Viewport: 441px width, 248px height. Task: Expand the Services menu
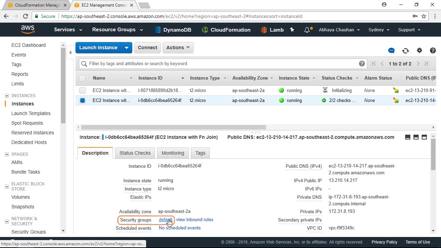coord(68,30)
